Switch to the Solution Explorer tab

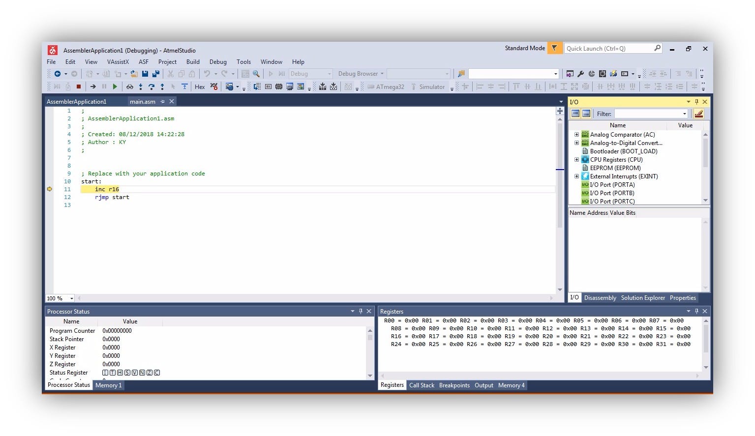click(x=643, y=298)
